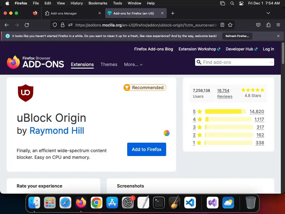Click the five-star rating bar
Screen dimensions: 285x214
point(225,111)
